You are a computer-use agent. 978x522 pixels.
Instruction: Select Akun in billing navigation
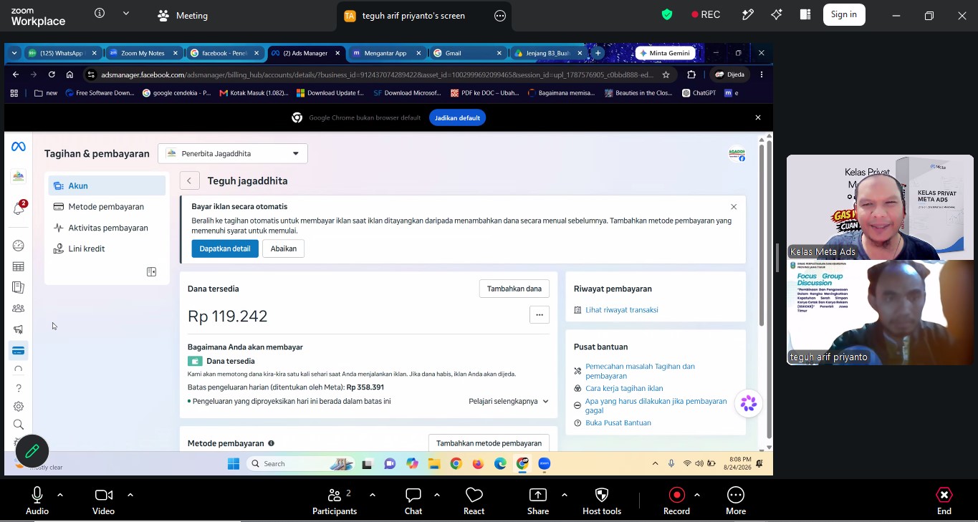pos(107,185)
